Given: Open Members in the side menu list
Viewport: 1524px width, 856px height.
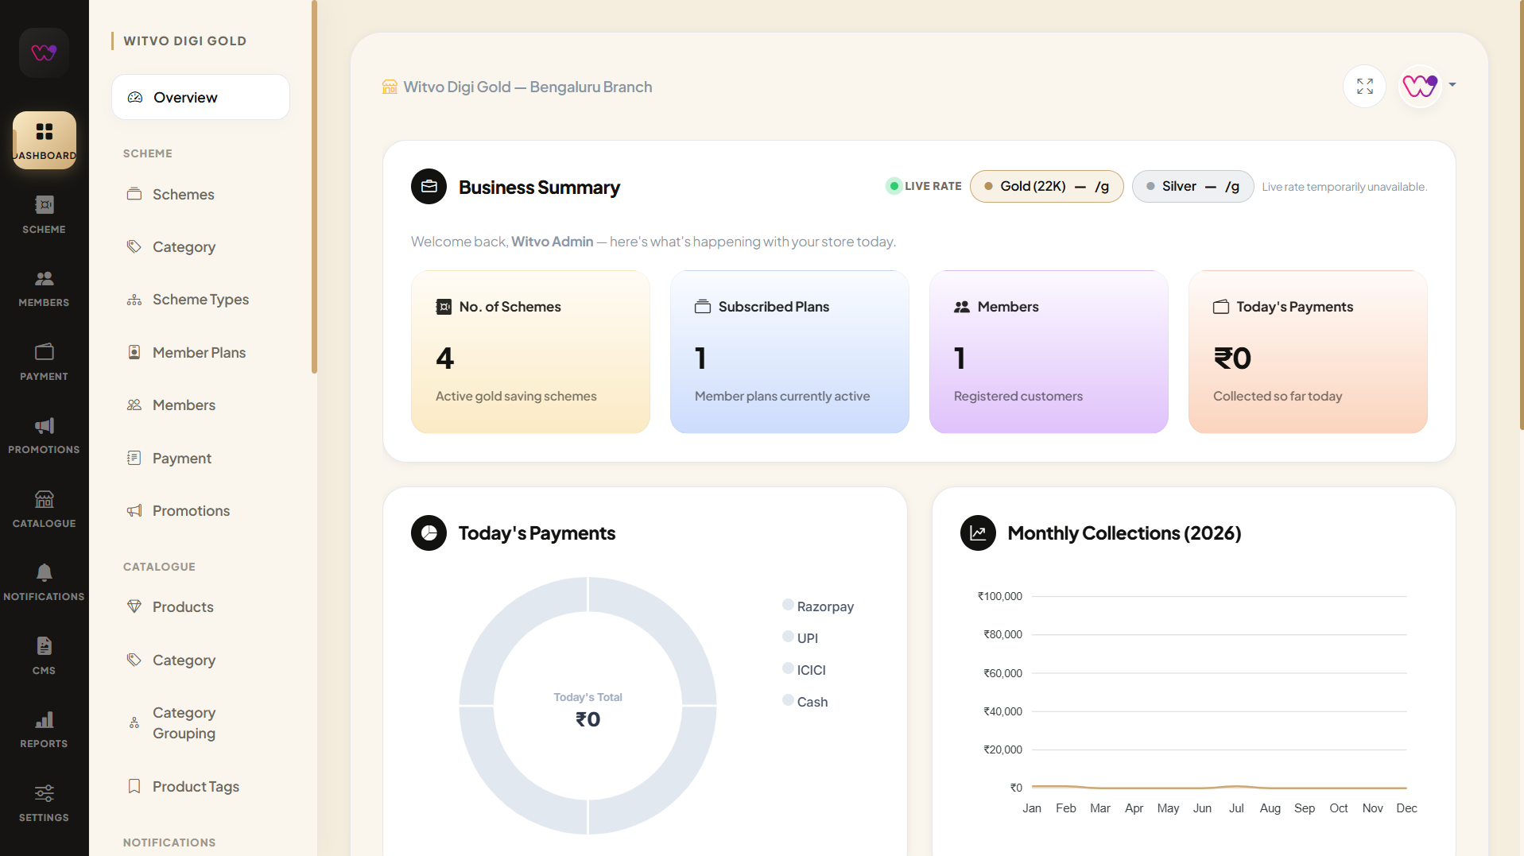Looking at the screenshot, I should pos(200,405).
